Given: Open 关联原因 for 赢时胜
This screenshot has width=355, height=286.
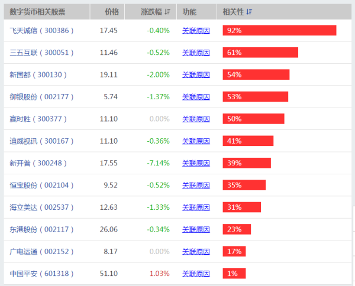Looking at the screenshot, I should [196, 119].
